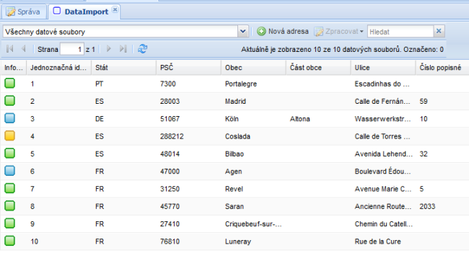This screenshot has width=469, height=266.
Task: Select the Luneray cell
Action: tap(238, 241)
